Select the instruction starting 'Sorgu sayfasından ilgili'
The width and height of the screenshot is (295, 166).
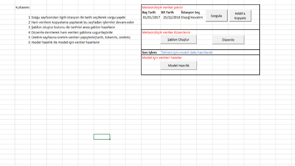(78, 17)
